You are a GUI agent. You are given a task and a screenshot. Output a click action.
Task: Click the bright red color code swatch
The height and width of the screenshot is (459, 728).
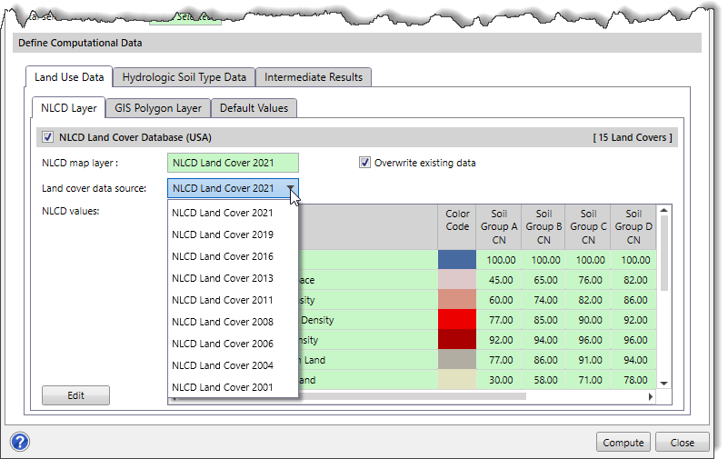click(457, 319)
